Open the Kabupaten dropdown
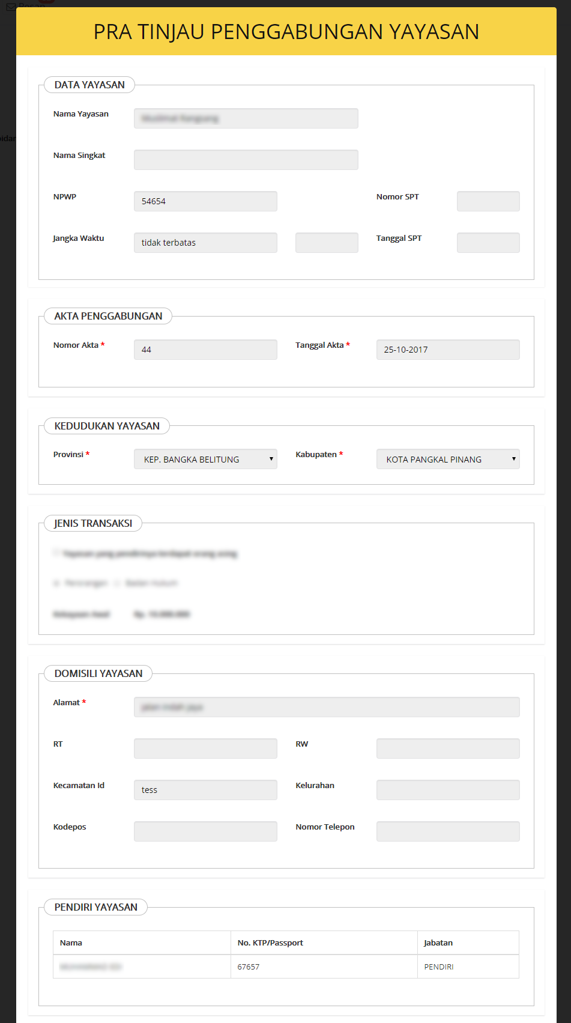The width and height of the screenshot is (571, 1023). 448,459
